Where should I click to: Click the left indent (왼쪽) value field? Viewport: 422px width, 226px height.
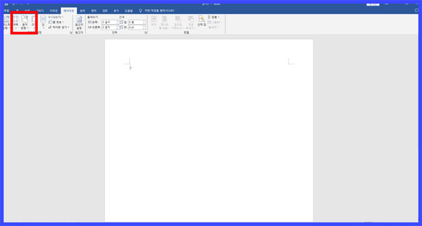pos(110,22)
